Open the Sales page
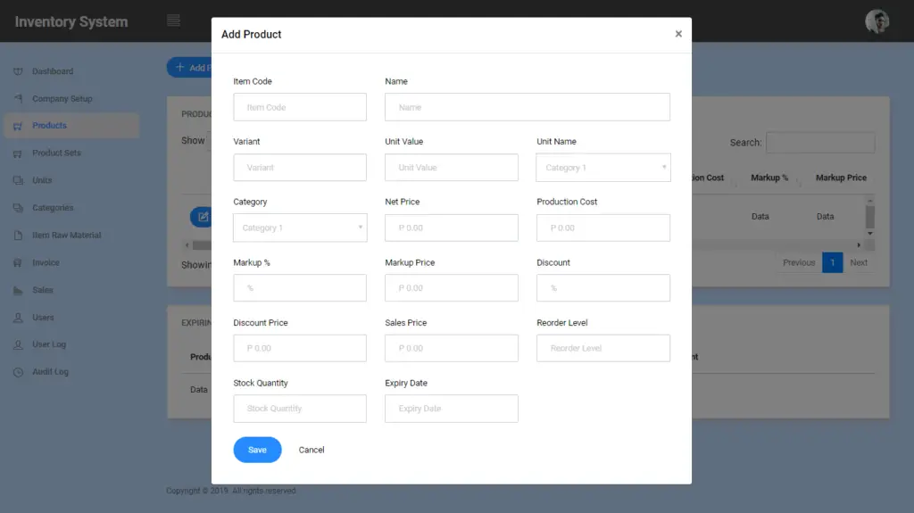 tap(43, 290)
